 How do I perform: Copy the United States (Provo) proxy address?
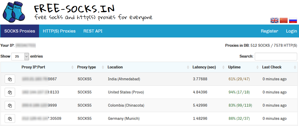[x=10, y=92]
